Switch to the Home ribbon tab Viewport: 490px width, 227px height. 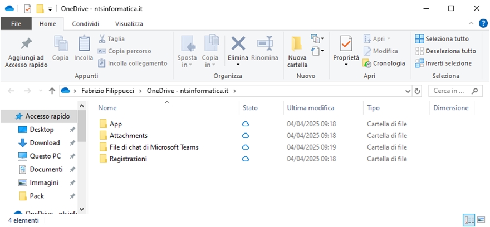pyautogui.click(x=47, y=24)
